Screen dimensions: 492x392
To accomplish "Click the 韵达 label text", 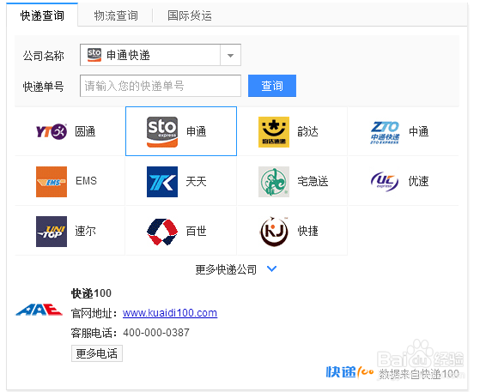I will tap(307, 131).
